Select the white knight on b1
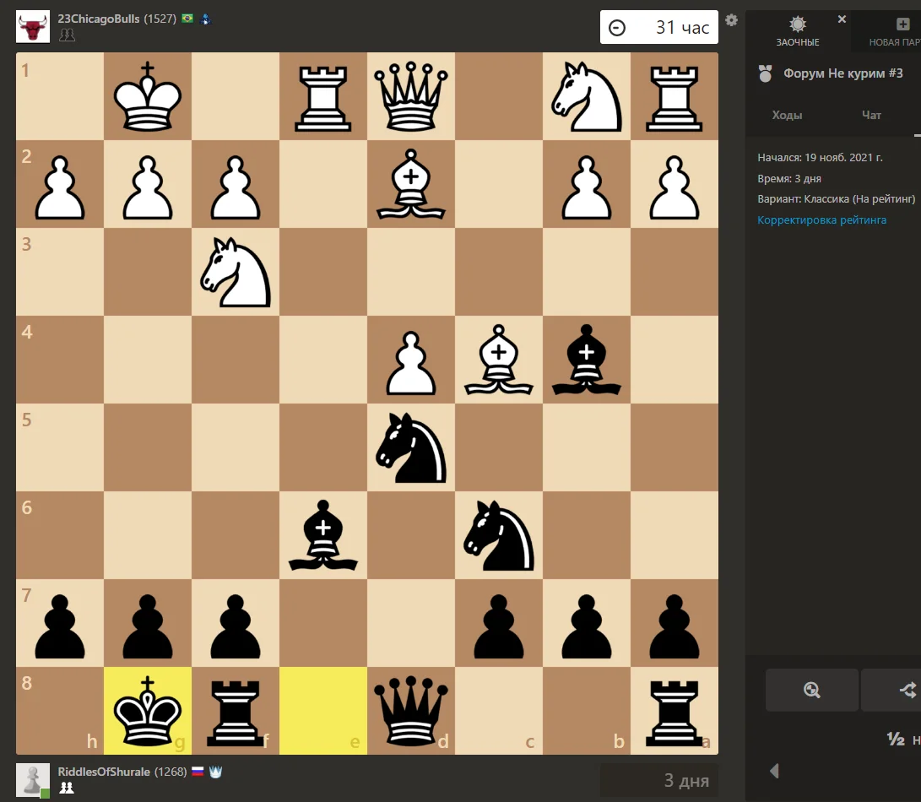The width and height of the screenshot is (921, 802). (587, 96)
